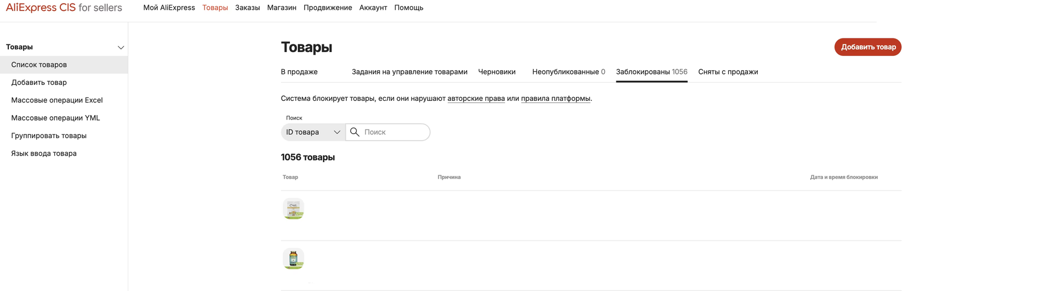Select Массовые операции Excel in sidebar
This screenshot has width=1052, height=291.
tap(57, 100)
